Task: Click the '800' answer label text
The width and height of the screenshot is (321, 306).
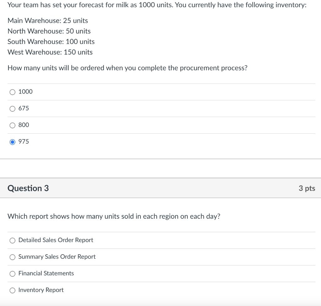Action: point(24,125)
